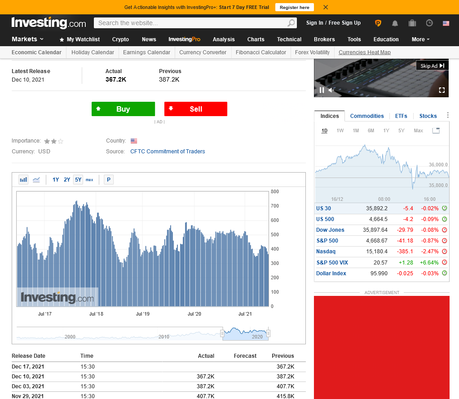Open the Technical menu
Screen dimensions: 459x399
(289, 39)
